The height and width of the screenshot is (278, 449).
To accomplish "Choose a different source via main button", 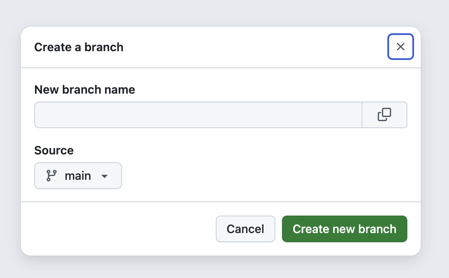I will click(78, 176).
